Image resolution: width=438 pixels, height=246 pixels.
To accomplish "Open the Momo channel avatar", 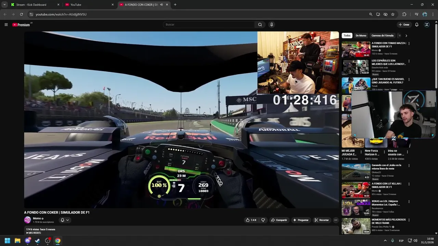I will (27, 220).
